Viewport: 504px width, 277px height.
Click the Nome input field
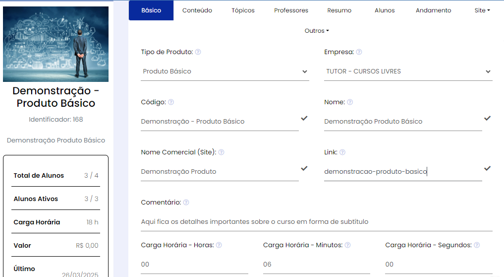pyautogui.click(x=403, y=122)
